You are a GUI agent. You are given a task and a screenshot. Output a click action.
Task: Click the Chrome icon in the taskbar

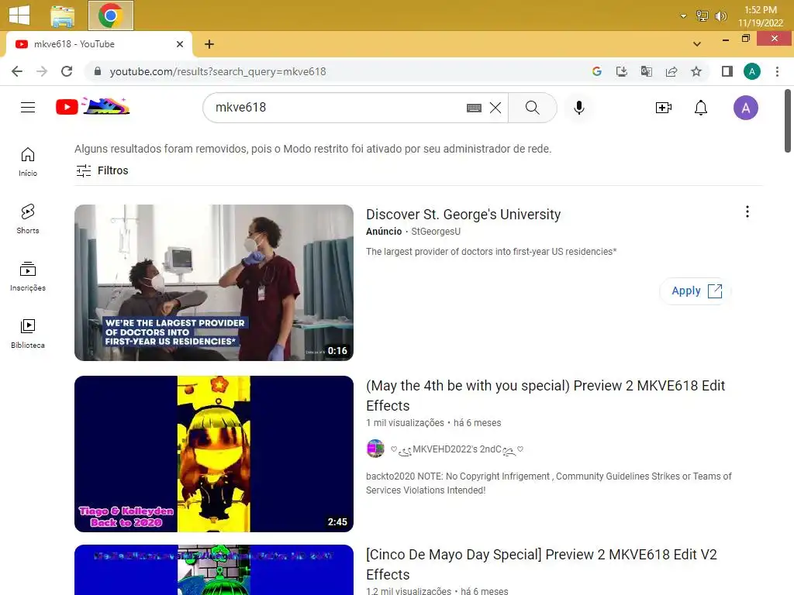pos(111,15)
